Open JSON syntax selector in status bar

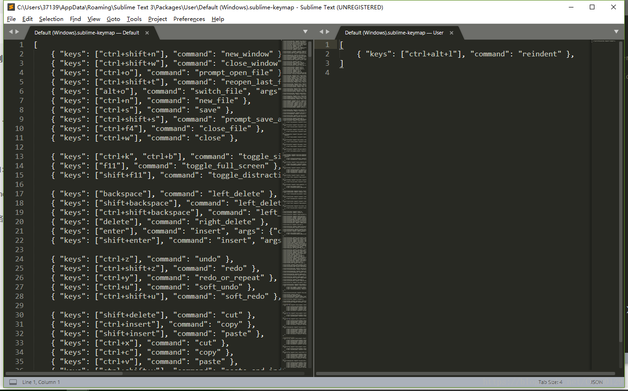point(597,382)
